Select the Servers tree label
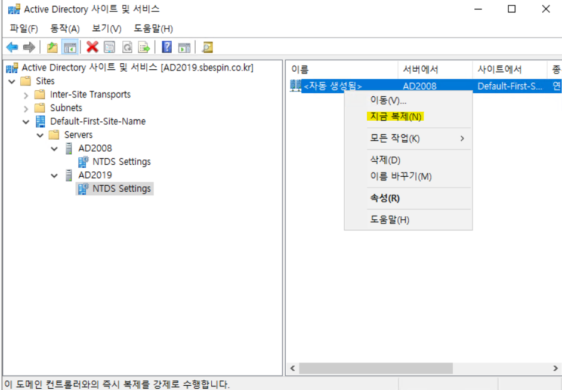Image resolution: width=562 pixels, height=390 pixels. 78,135
